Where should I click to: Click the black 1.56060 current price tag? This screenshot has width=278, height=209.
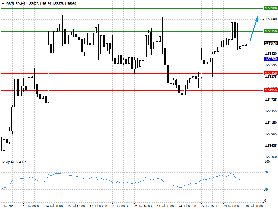(x=270, y=43)
